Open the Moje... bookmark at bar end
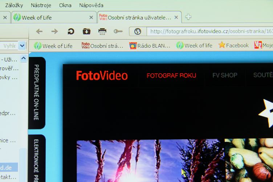This screenshot has height=182, width=273. (x=264, y=45)
